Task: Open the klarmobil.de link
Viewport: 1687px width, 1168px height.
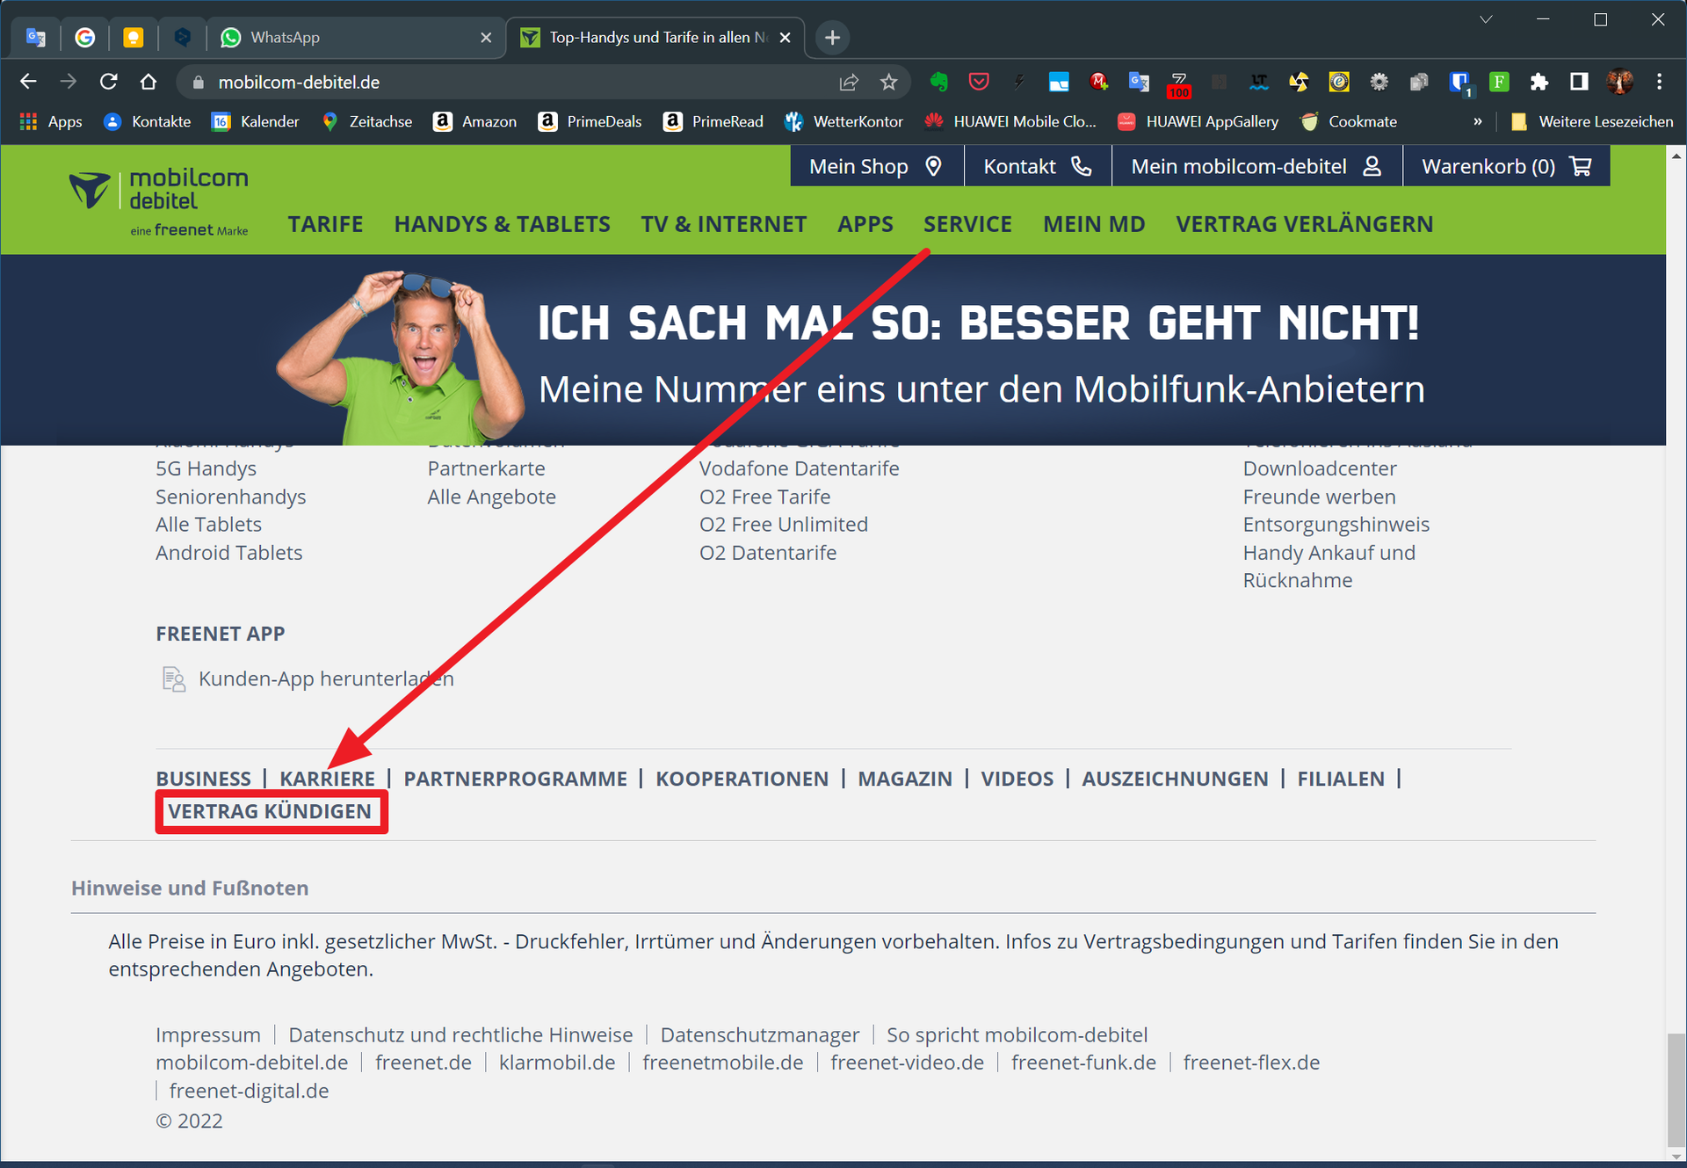Action: pyautogui.click(x=557, y=1063)
